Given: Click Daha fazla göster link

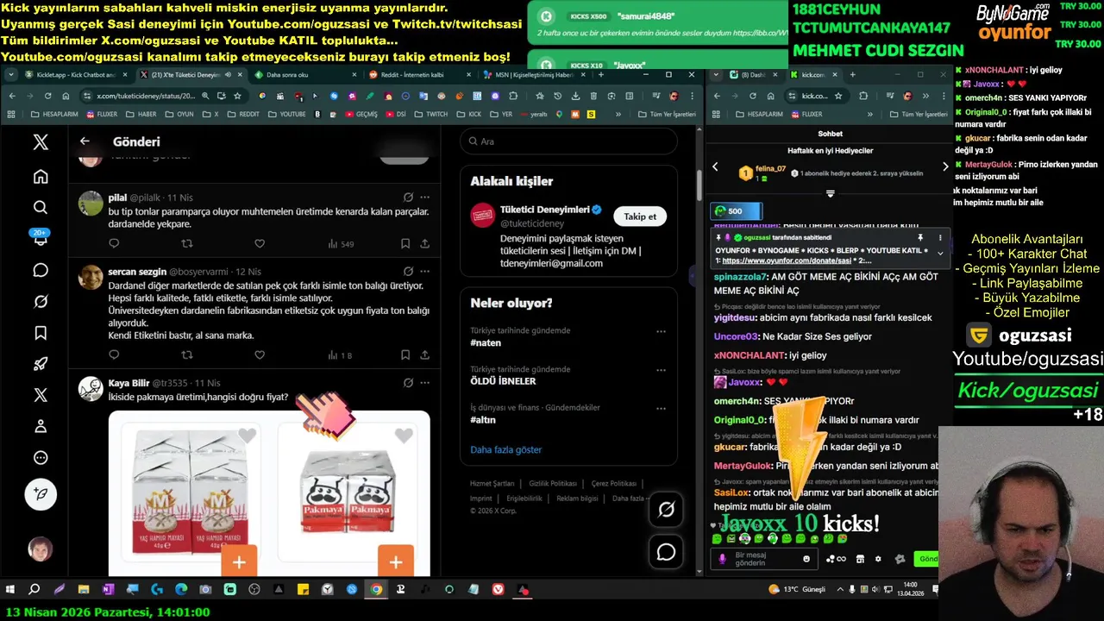Looking at the screenshot, I should point(506,449).
